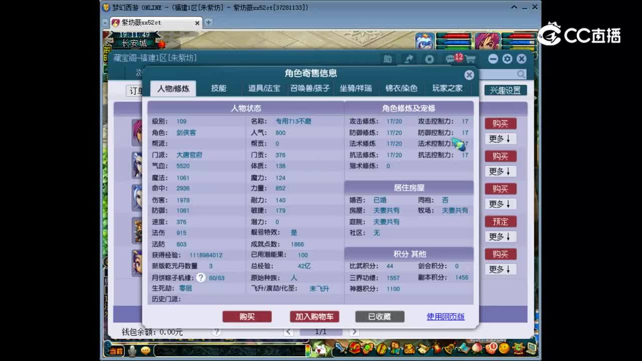Viewport: 642px width, 361px height.
Task: Click the computer system icon in bottom toolbar
Action: 531,347
